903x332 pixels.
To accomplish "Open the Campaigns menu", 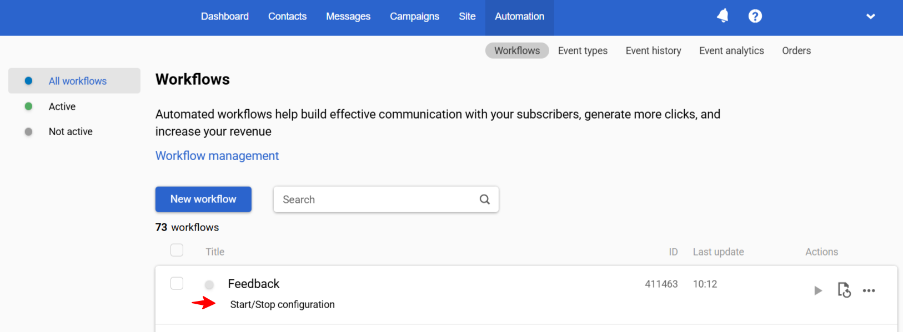I will [x=414, y=17].
